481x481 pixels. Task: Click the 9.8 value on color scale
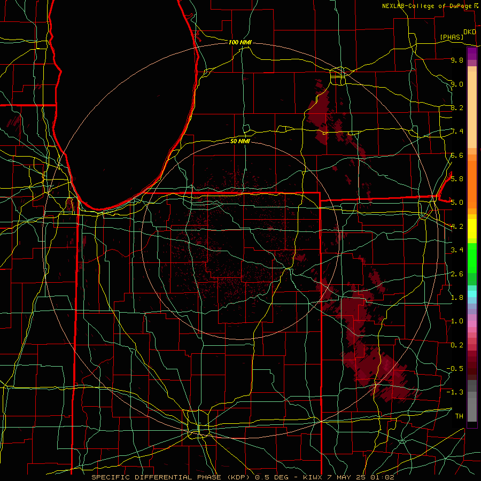click(x=457, y=60)
